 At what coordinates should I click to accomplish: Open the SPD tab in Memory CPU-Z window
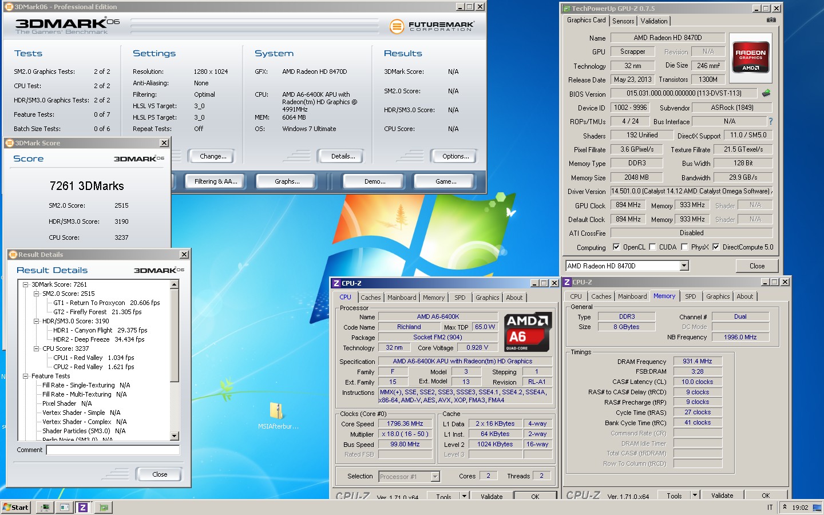click(691, 296)
